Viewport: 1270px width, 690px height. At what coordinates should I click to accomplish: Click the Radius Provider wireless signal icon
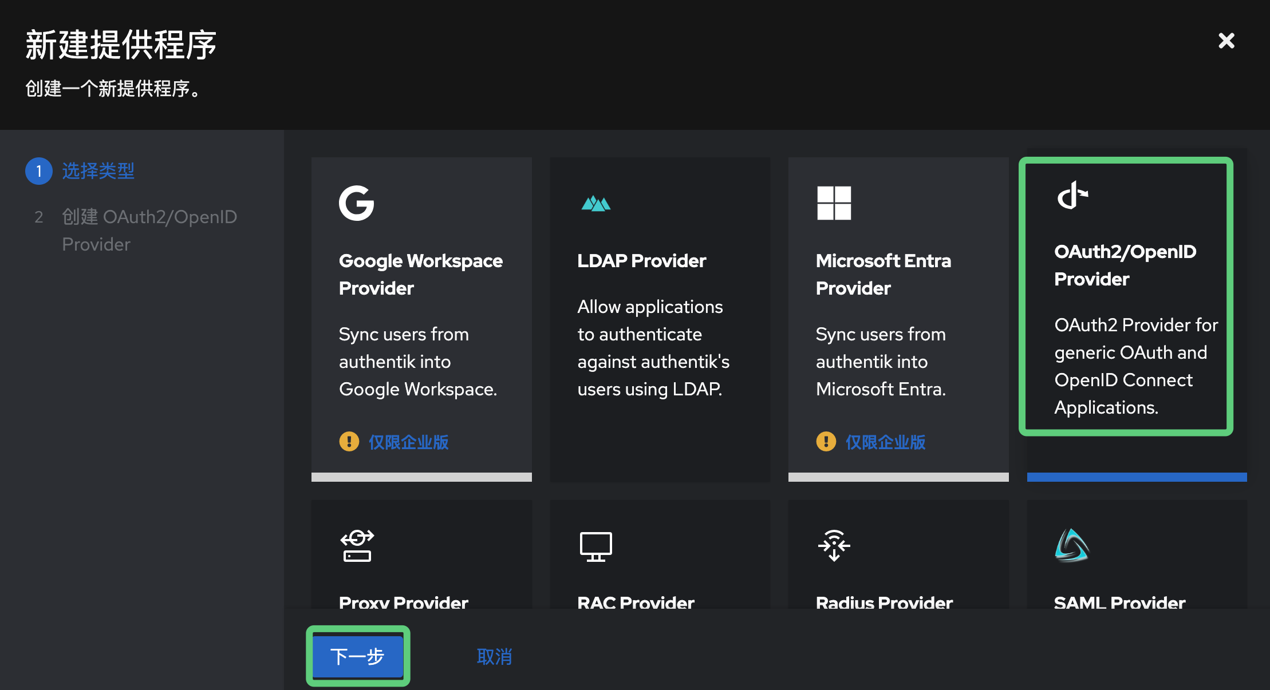(x=834, y=545)
